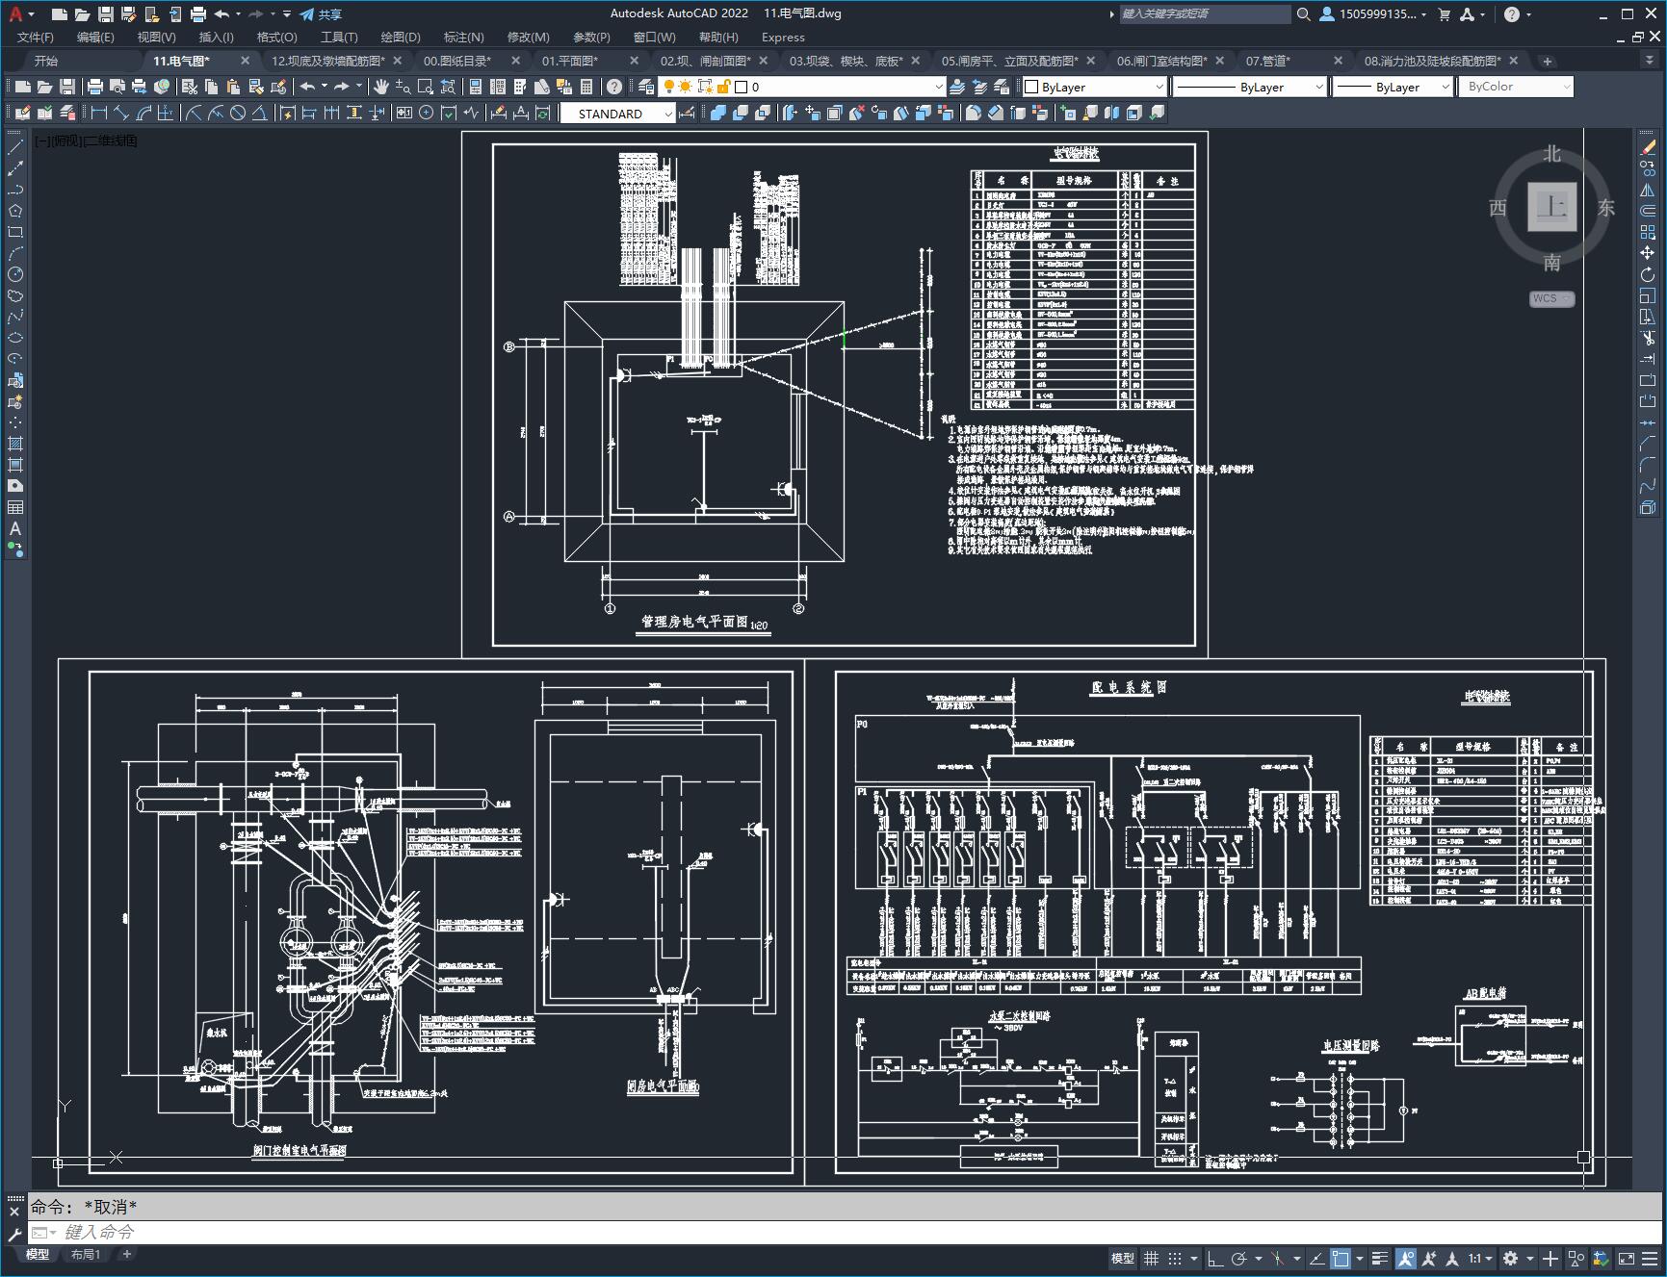Open the status bar Customization menu

[x=1649, y=1258]
